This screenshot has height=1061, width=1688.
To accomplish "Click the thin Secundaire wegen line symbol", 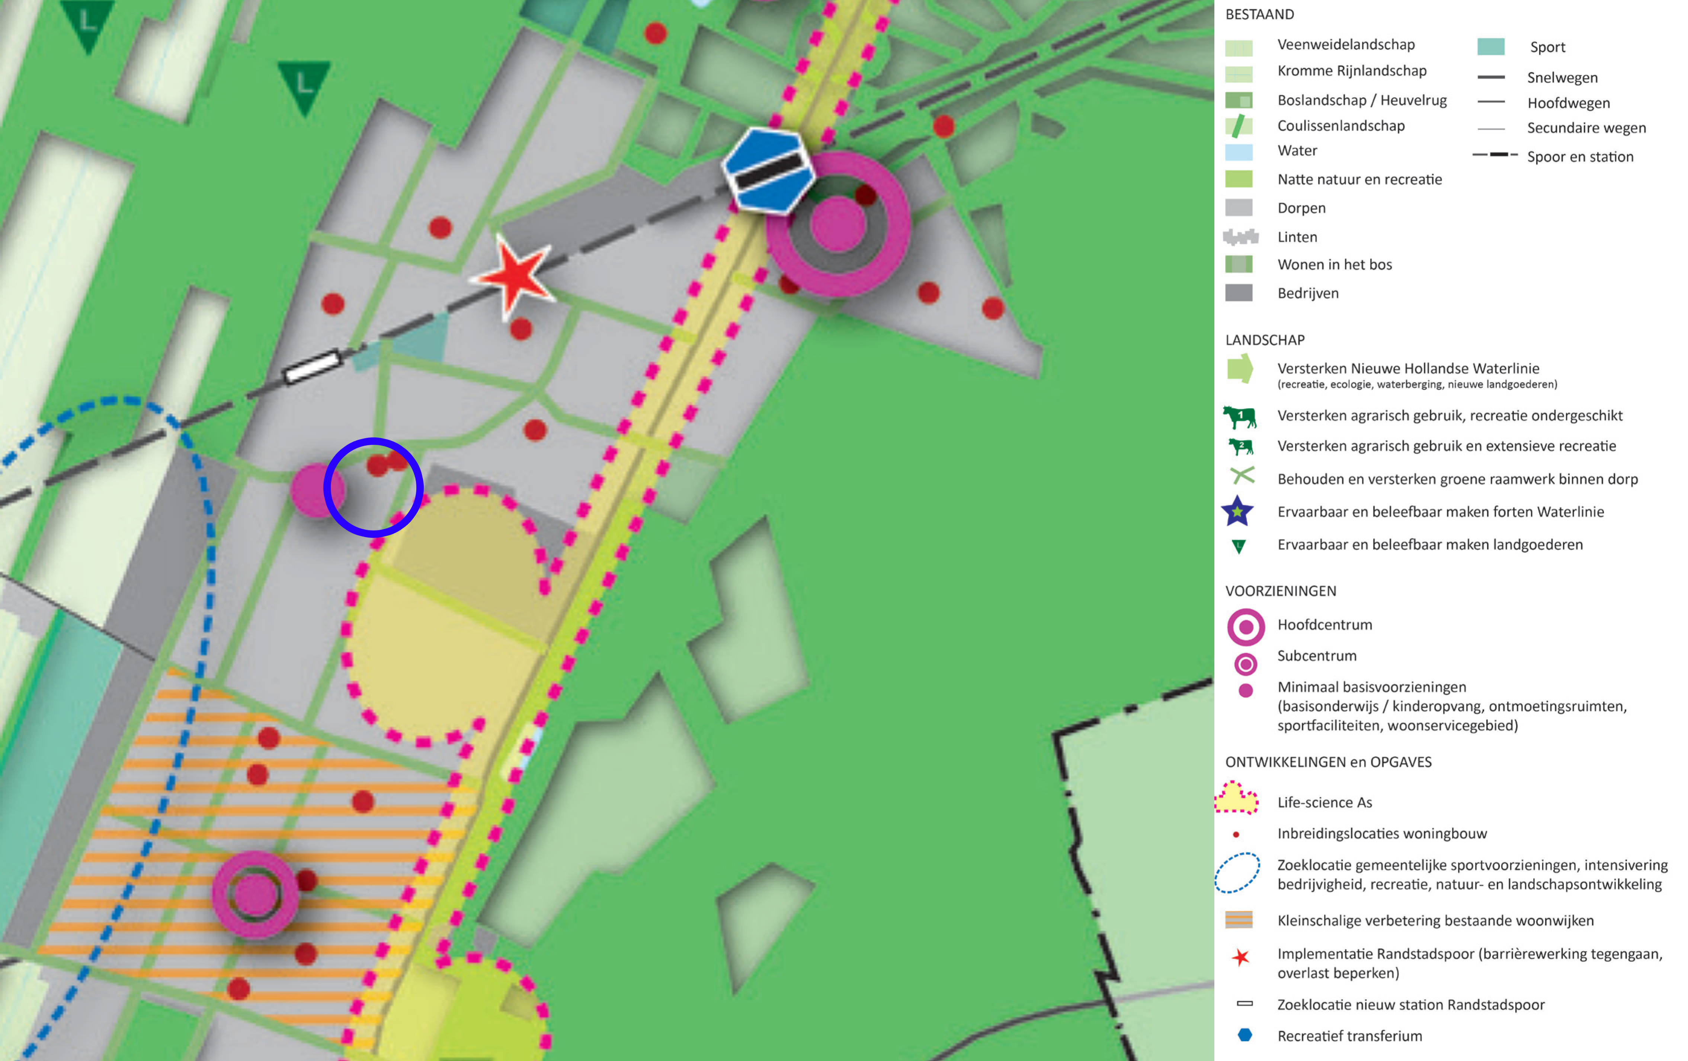I will [x=1491, y=128].
